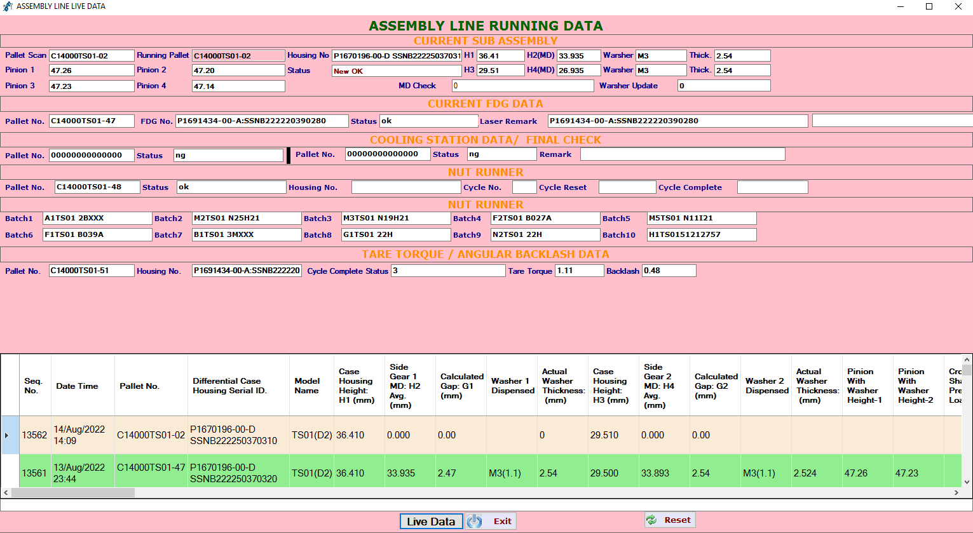This screenshot has height=533, width=973.
Task: Click the Batch8 field G1TS01 22H
Action: [x=396, y=235]
